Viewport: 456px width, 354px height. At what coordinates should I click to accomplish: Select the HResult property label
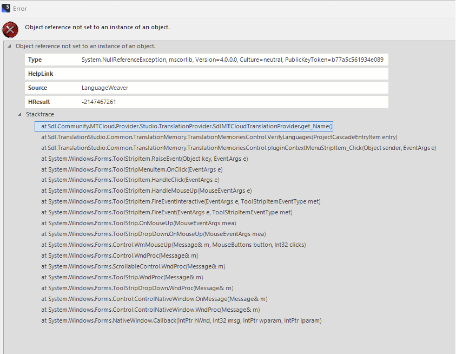click(x=39, y=102)
